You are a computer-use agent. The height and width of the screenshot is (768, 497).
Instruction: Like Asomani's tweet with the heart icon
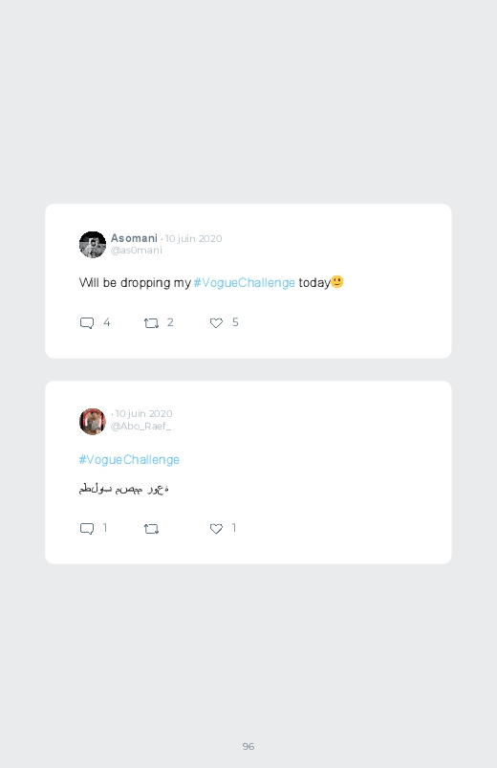click(216, 322)
